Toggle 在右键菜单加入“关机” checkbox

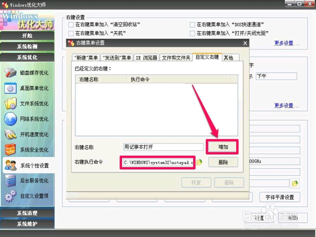pos(71,33)
